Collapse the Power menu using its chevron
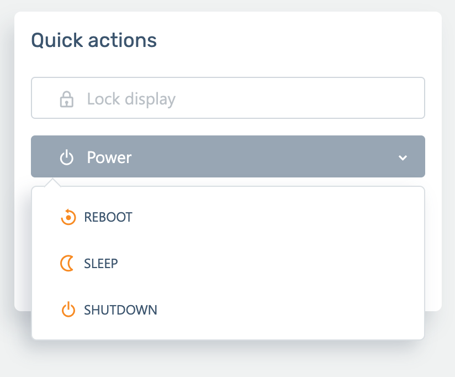455x377 pixels. click(x=403, y=158)
